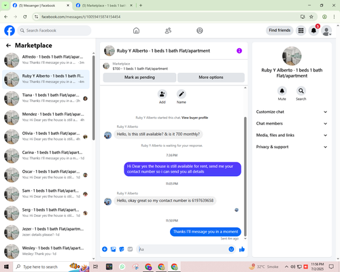Expand the Customize chat section
Screen dimensions: 340x272
click(x=292, y=112)
